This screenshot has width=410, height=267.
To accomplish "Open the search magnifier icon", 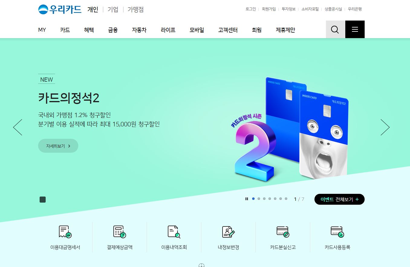I will [x=335, y=29].
